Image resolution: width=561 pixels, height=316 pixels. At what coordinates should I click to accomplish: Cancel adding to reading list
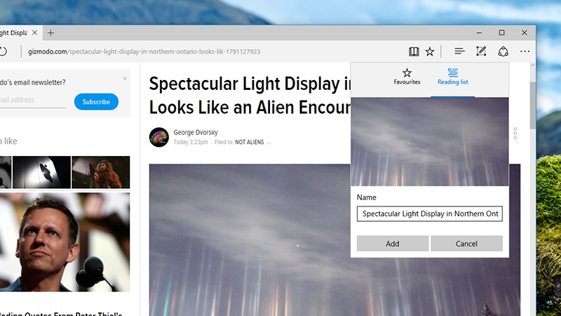[466, 244]
